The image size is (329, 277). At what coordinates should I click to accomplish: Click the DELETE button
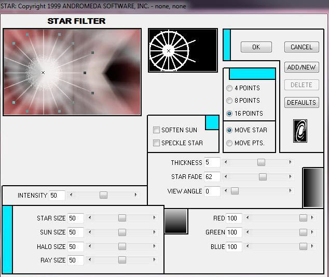(x=301, y=85)
